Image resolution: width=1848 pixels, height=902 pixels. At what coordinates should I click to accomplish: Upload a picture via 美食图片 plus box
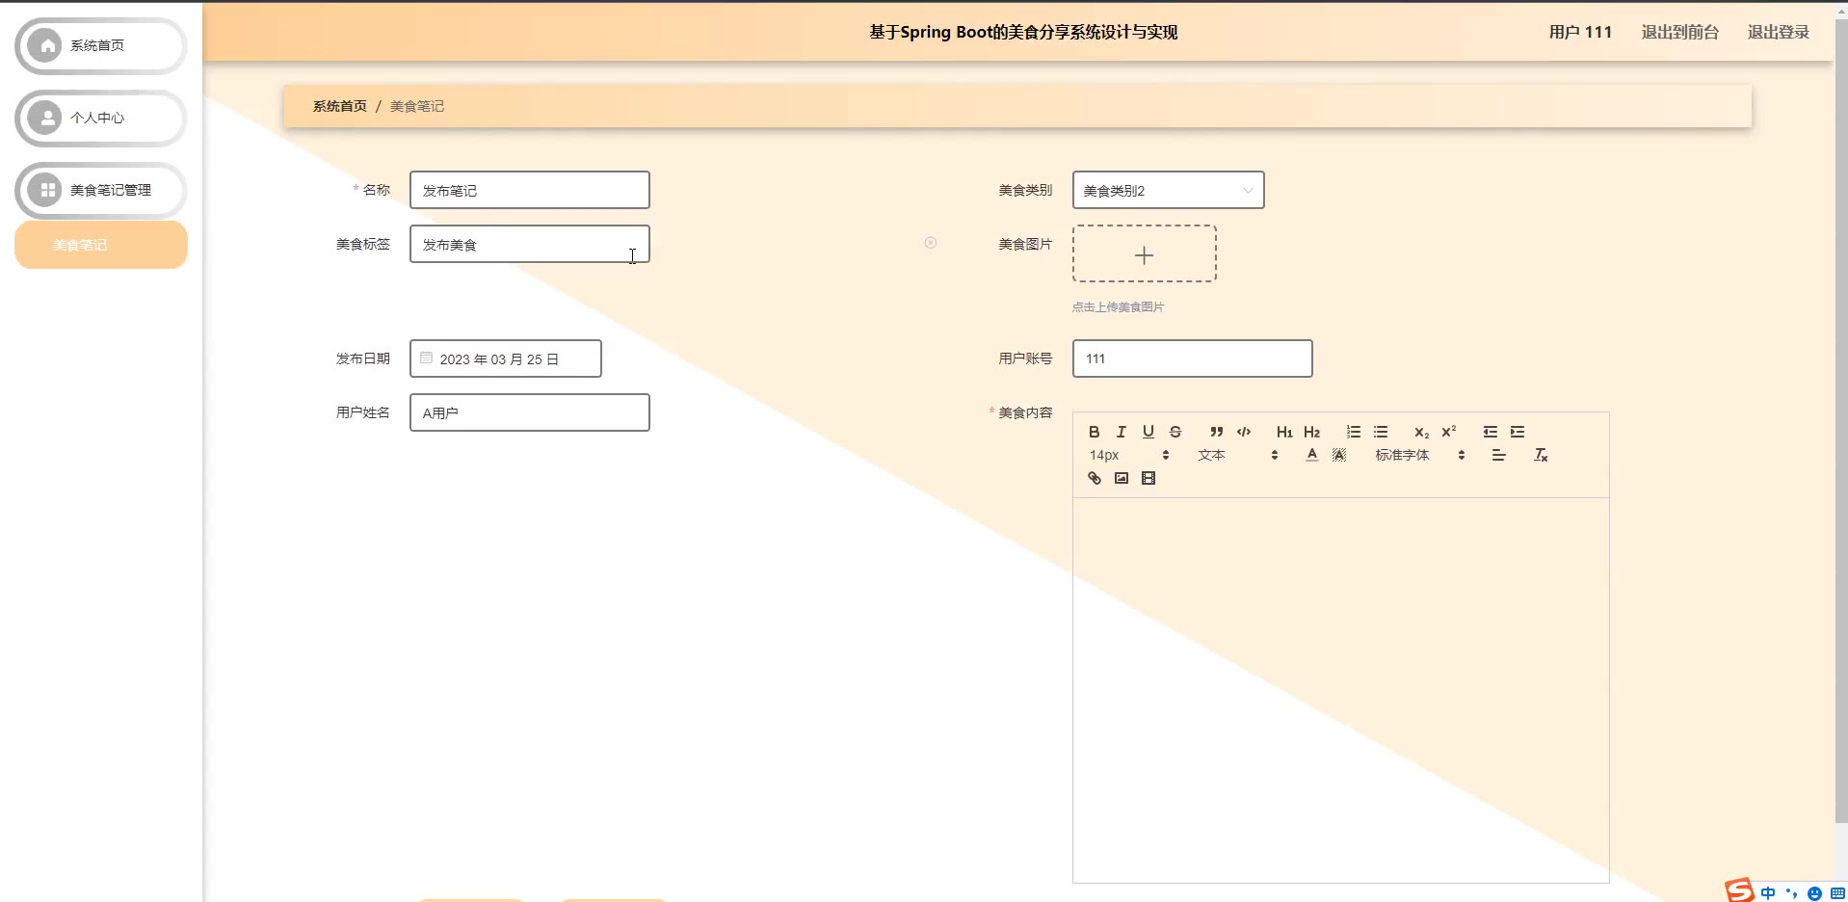coord(1144,253)
